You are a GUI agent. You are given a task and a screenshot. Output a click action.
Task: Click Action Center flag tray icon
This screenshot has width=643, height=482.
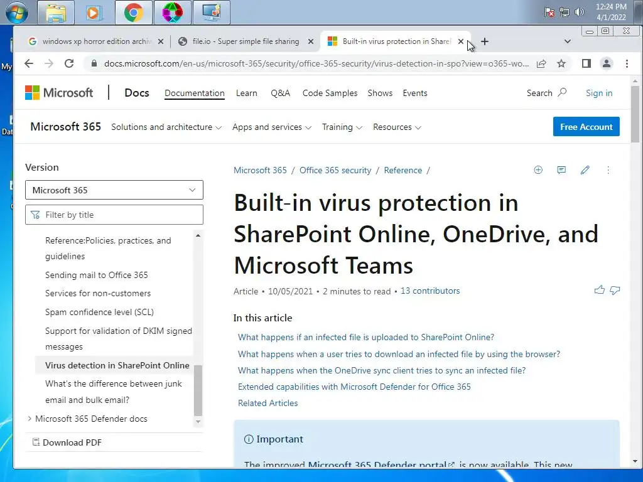point(549,13)
